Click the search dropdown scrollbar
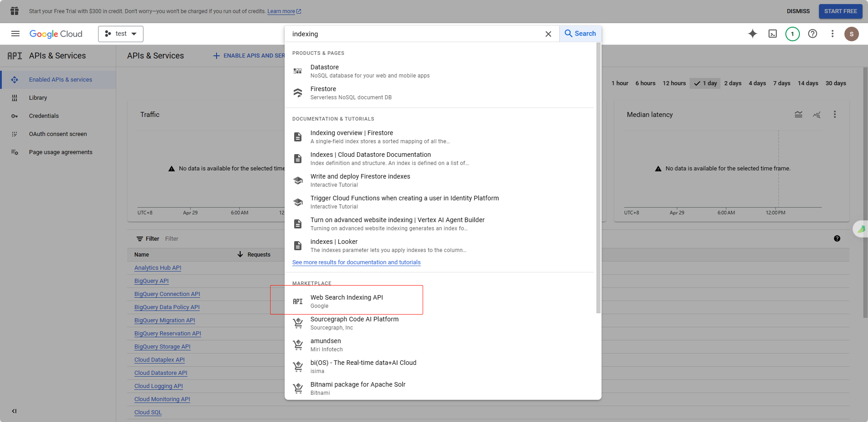868x422 pixels. (x=598, y=178)
